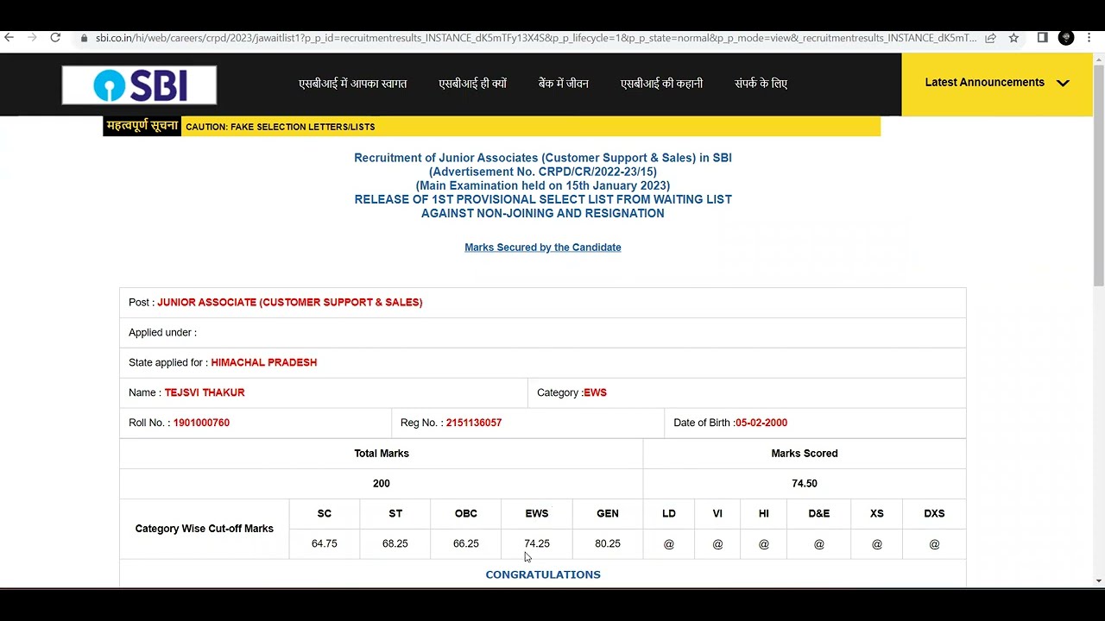Click the D&E column header

point(819,514)
